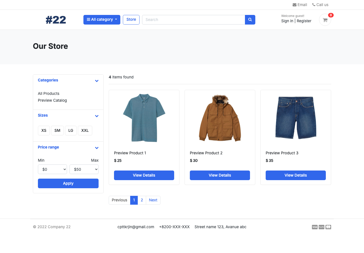Viewport: 364px width, 253px height.
Task: Collapse the Categories filter chevron
Action: coord(97,81)
